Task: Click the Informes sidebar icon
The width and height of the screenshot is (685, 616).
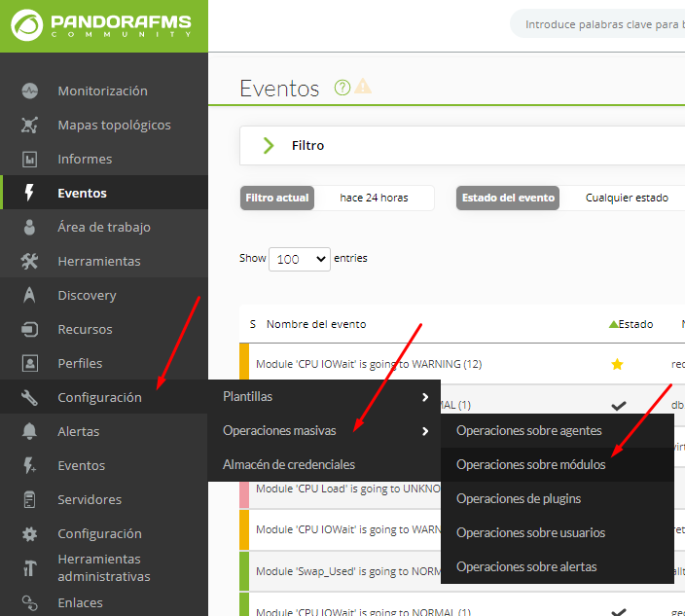Action: [30, 159]
